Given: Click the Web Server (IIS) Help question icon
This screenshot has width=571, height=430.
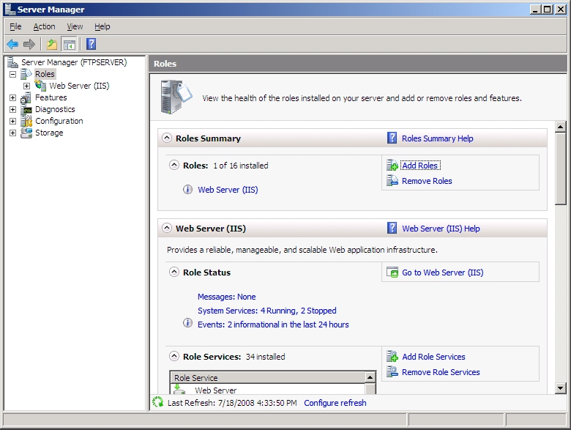Looking at the screenshot, I should tap(392, 228).
